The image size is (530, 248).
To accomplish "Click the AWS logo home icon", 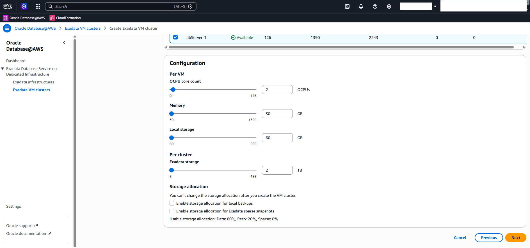I will (8, 6).
